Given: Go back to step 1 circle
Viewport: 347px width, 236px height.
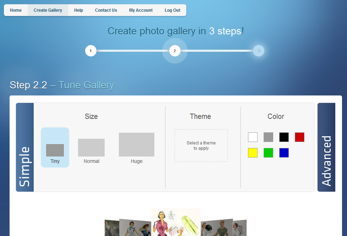Looking at the screenshot, I should tap(91, 51).
